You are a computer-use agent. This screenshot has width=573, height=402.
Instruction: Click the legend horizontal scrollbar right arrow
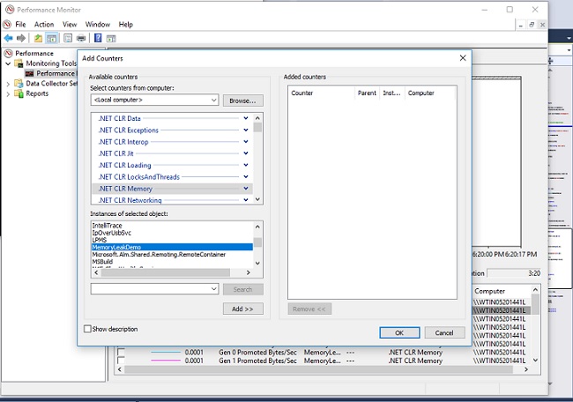526,369
